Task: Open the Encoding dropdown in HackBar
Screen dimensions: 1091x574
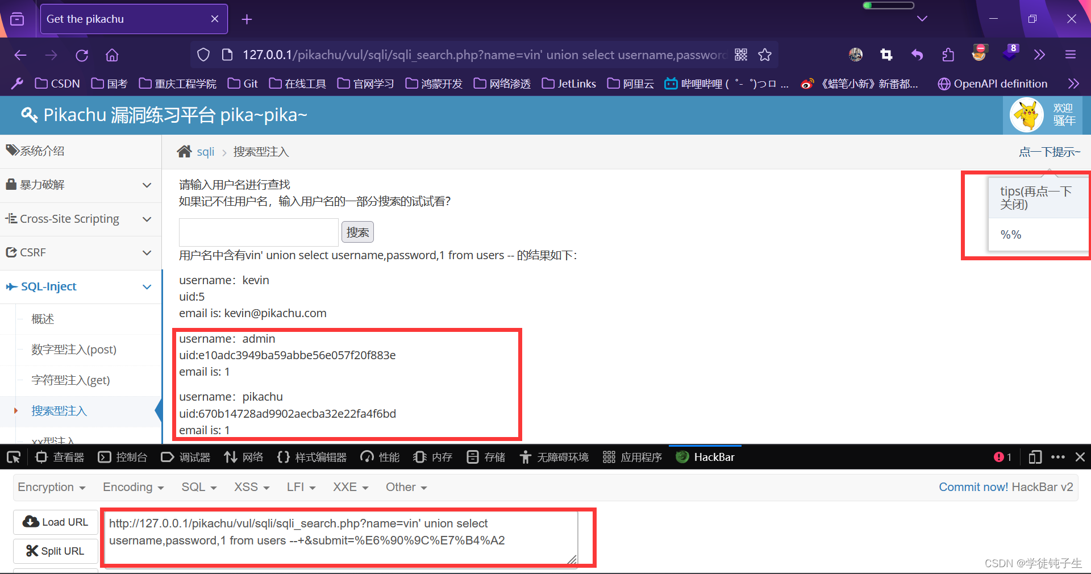Action: pyautogui.click(x=134, y=487)
